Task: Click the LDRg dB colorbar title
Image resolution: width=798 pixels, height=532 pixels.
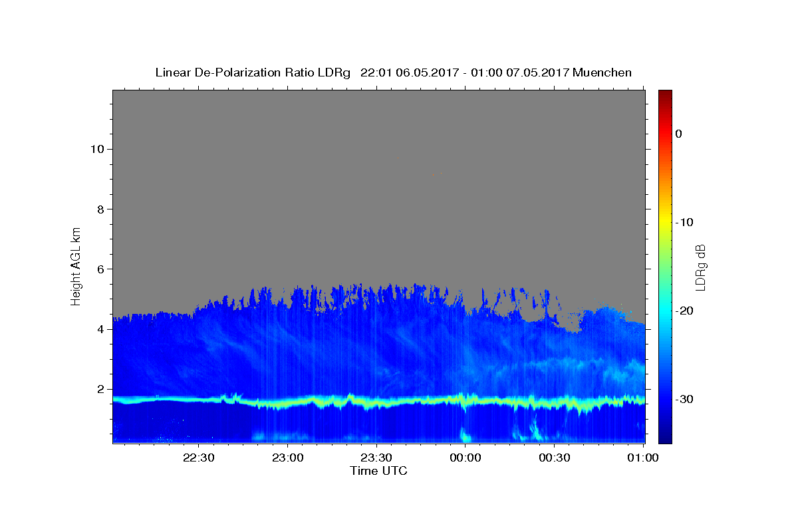Action: coord(700,267)
